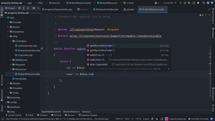The image size is (215, 121).
Task: Stop the running process square icon
Action: coord(198,3)
